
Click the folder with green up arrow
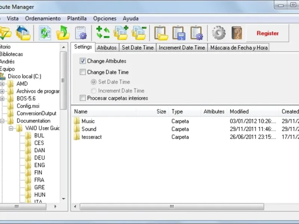[63, 33]
